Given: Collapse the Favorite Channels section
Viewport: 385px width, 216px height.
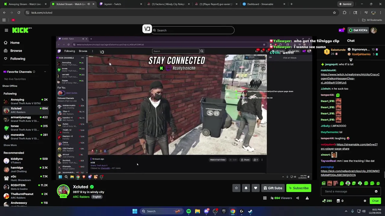Looking at the screenshot, I should point(45,72).
